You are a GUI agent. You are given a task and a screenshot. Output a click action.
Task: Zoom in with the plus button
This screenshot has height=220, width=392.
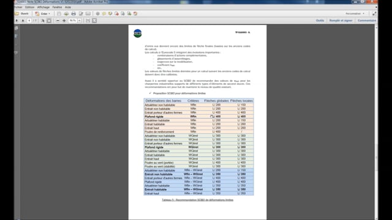64,20
